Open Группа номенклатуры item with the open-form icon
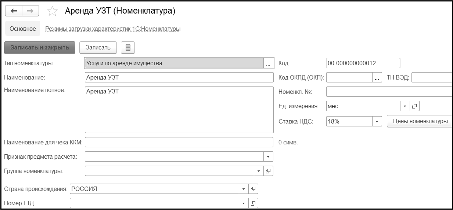Screen dimensions: 453x210 pyautogui.click(x=269, y=171)
